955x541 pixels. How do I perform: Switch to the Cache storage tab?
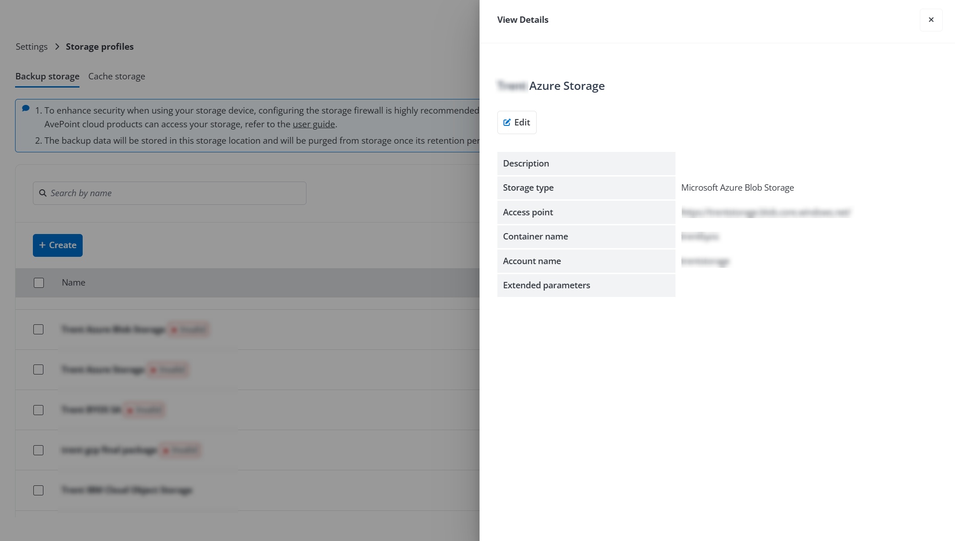click(x=116, y=76)
